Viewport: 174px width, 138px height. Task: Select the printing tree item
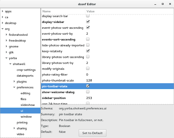(22, 122)
